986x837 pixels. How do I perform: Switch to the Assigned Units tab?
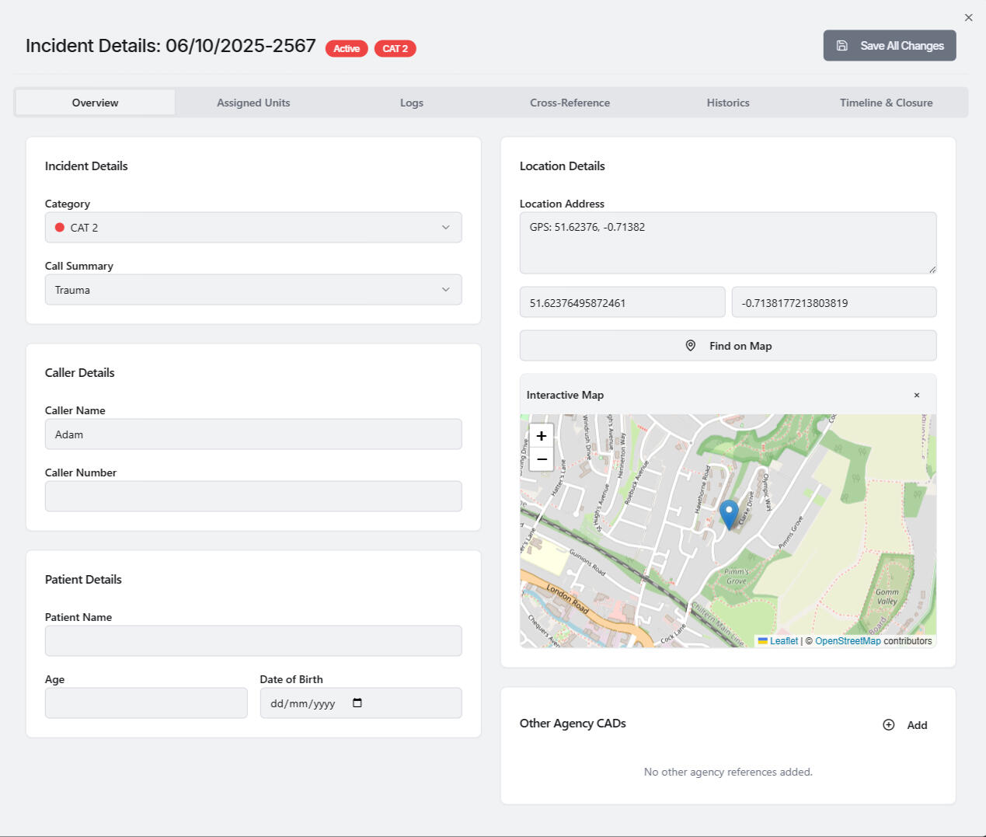(253, 103)
